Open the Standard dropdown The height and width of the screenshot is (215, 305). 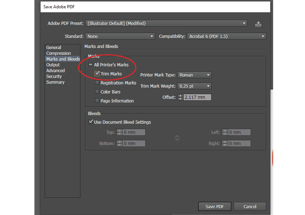(120, 36)
